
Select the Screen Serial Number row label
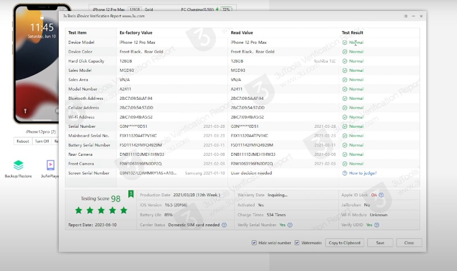tap(89, 173)
